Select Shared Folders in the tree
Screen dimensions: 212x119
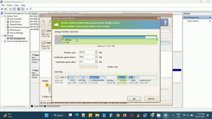[x=16, y=24]
